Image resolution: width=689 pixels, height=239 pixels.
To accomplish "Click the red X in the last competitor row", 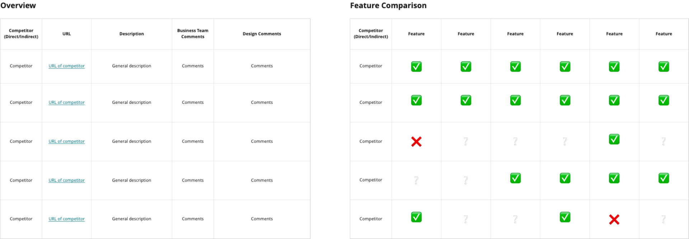I will pyautogui.click(x=614, y=220).
